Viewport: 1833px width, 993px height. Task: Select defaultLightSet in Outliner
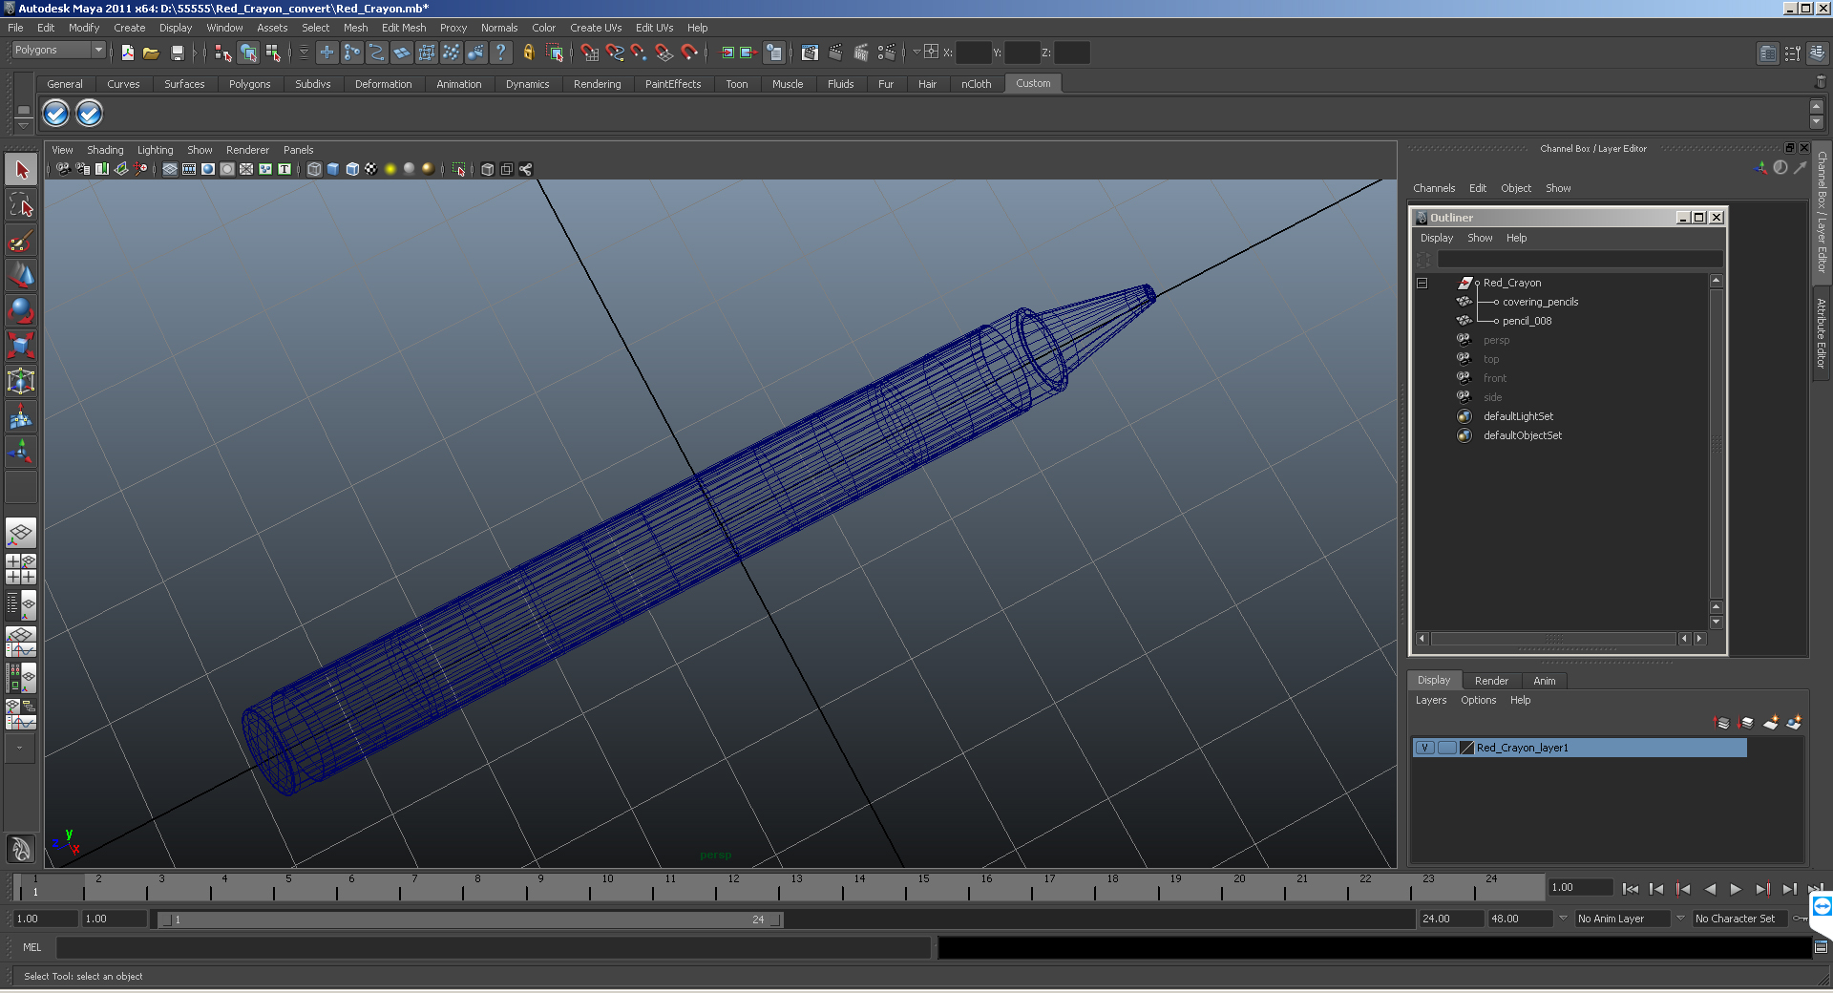pos(1518,416)
